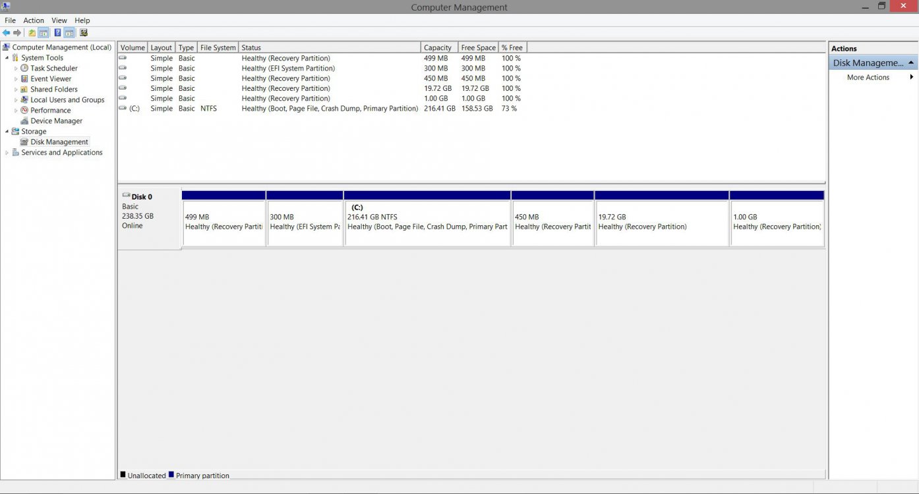Expand the Task Scheduler node
919x494 pixels.
click(16, 69)
